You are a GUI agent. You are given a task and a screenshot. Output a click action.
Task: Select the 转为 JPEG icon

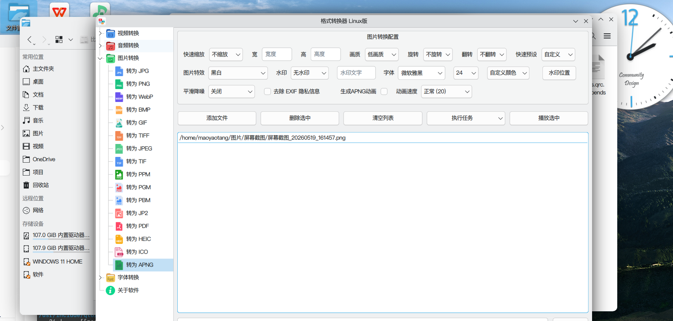click(119, 149)
